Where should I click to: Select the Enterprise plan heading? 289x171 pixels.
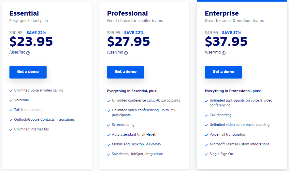click(x=222, y=13)
